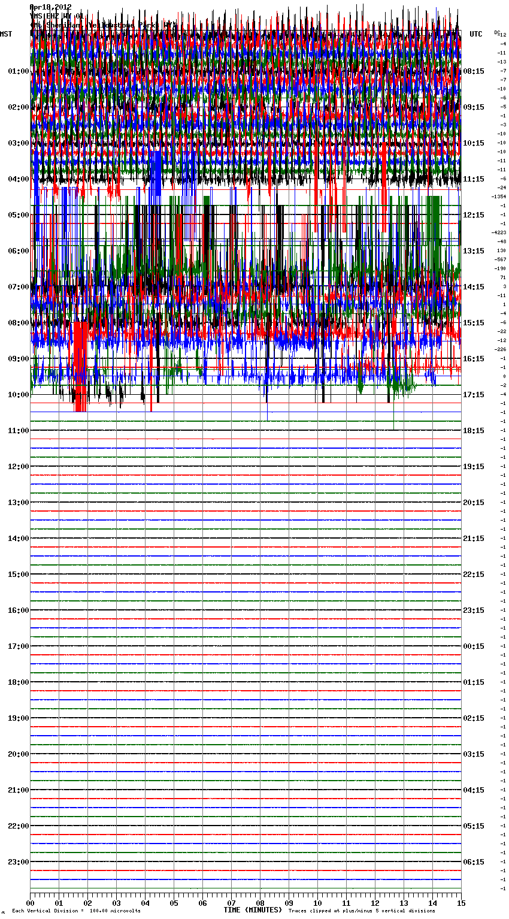Pick the '13:15' UTC time label
This screenshot has height=919, width=509.
click(474, 251)
